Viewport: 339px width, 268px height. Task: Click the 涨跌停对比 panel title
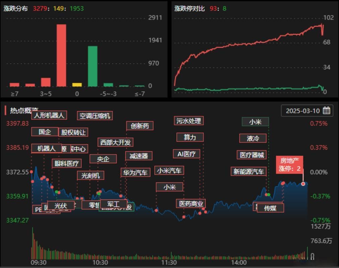pyautogui.click(x=189, y=8)
